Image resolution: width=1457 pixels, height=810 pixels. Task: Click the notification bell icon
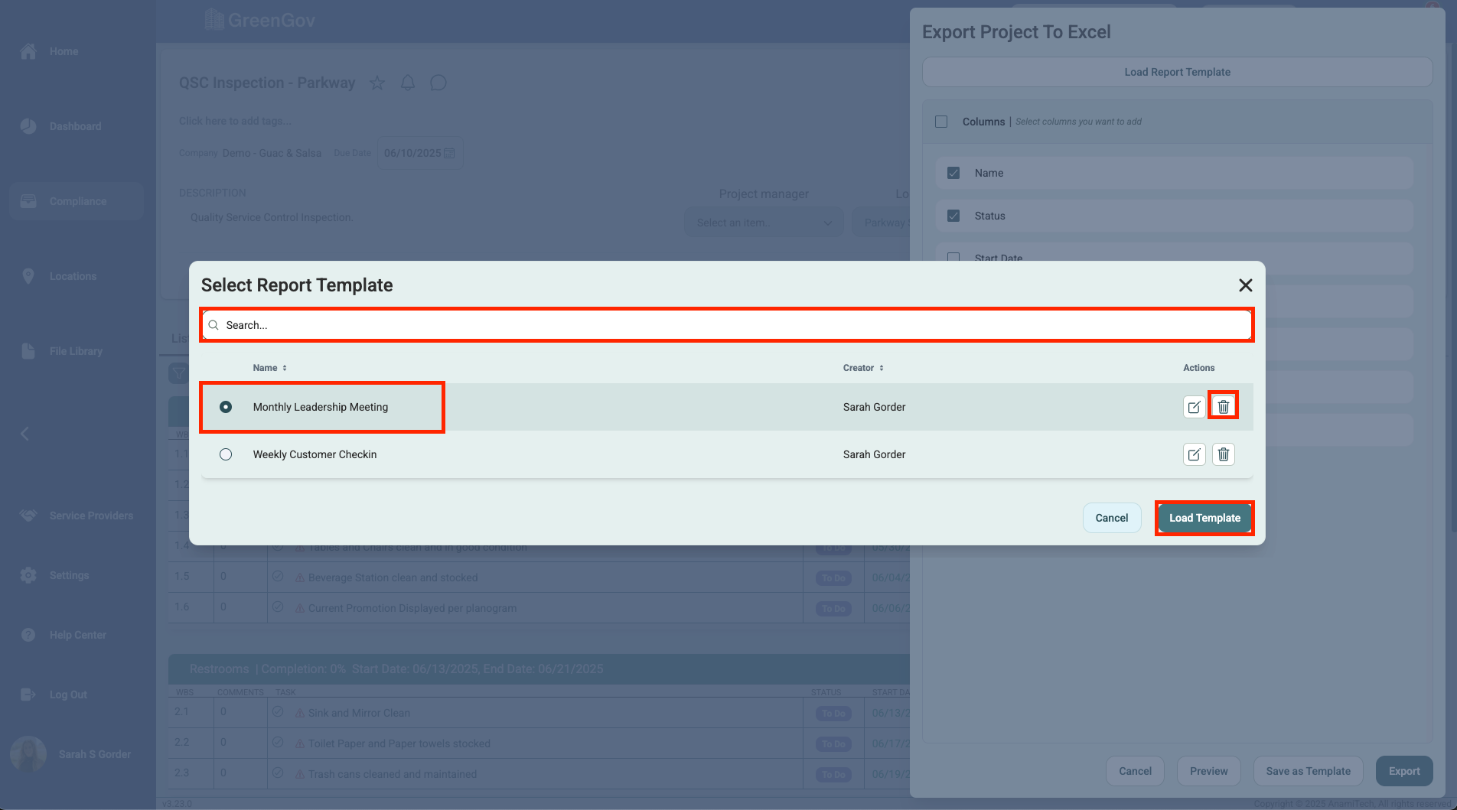(x=408, y=83)
